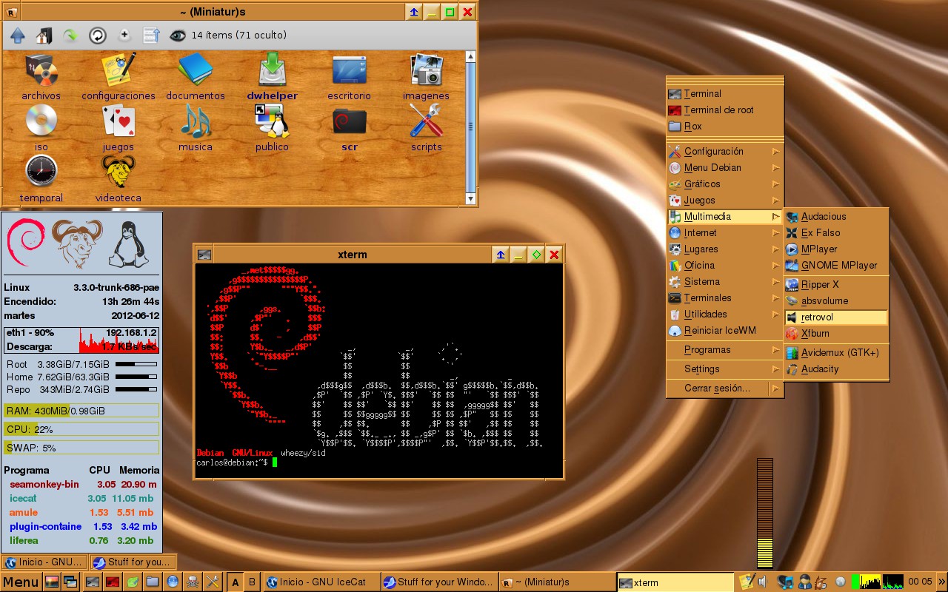Open the bookmarks green arrow in ROX toolbar
Screen dimensions: 948x592
(x=70, y=35)
